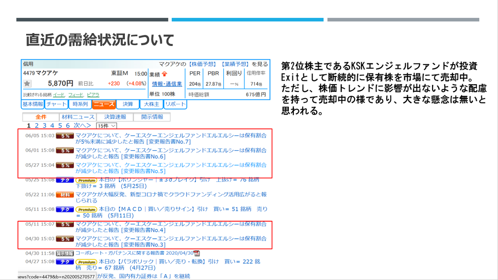Click the 5% badge on the 06/01 15:08 news row

pyautogui.click(x=65, y=150)
